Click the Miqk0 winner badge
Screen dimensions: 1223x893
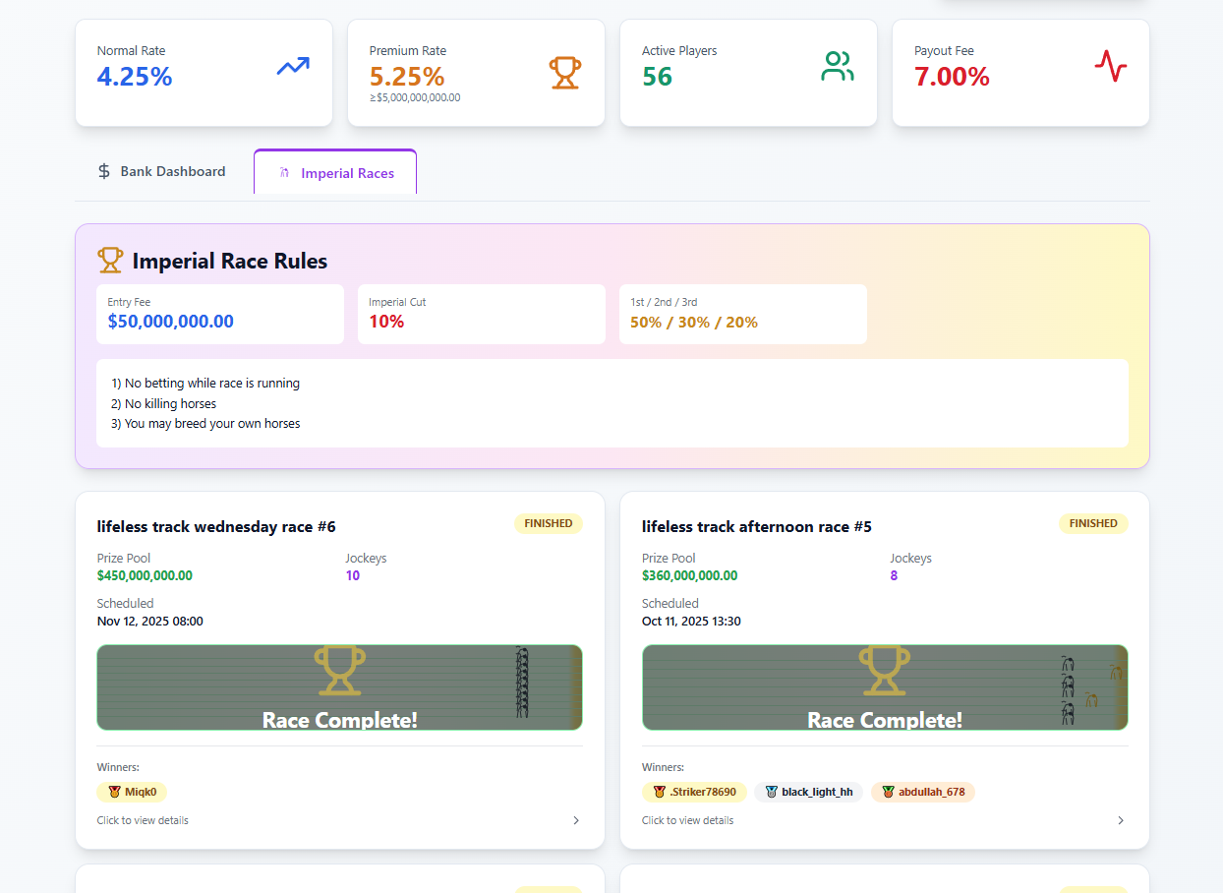click(x=132, y=792)
